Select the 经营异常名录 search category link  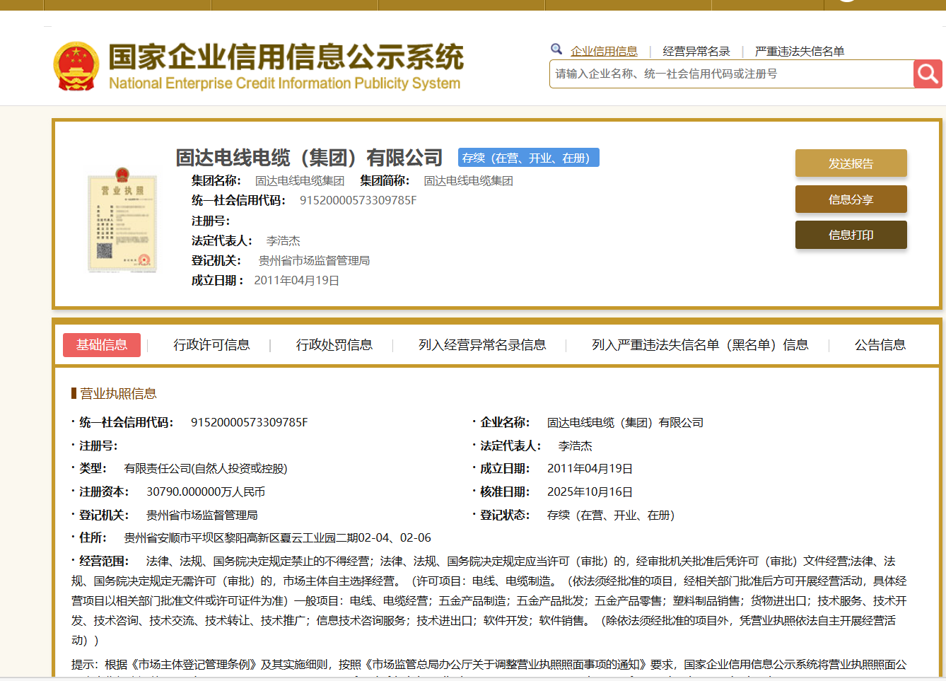(696, 51)
